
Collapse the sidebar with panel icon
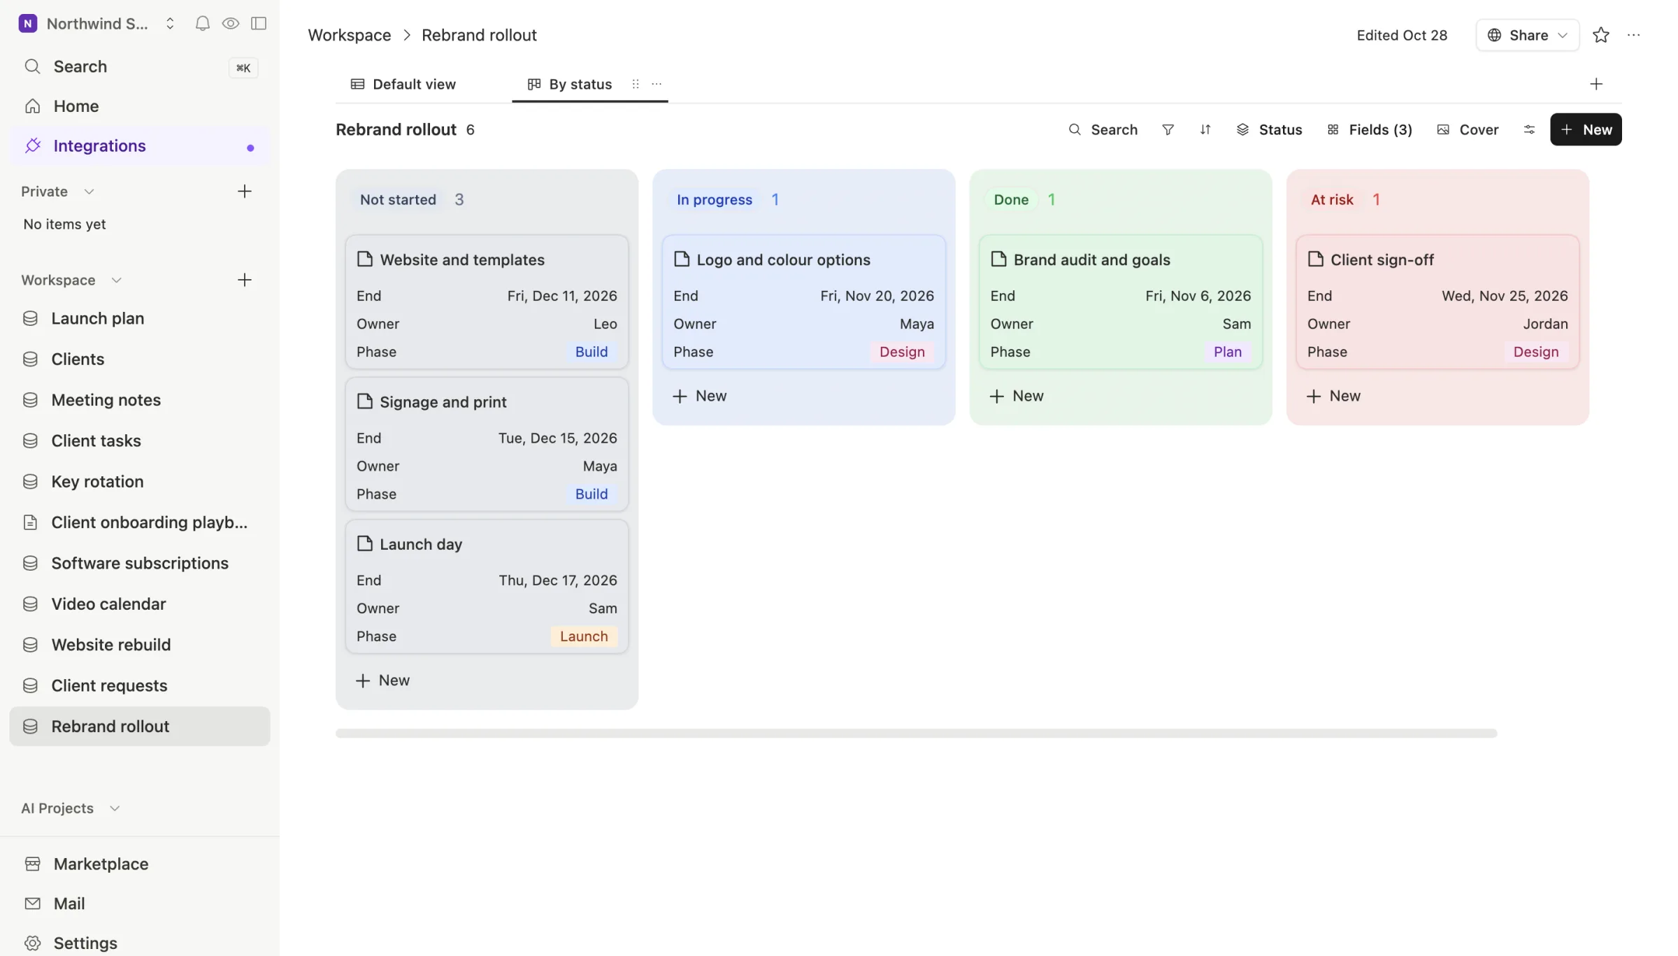click(259, 24)
